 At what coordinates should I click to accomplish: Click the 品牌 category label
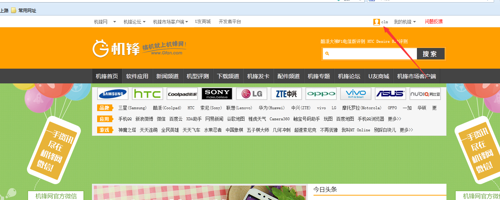pos(105,108)
